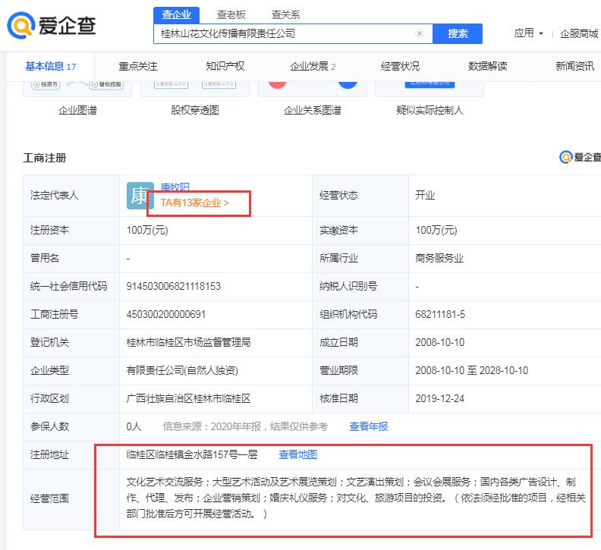Switch to 基本信息 tab
This screenshot has width=601, height=550.
[x=51, y=66]
